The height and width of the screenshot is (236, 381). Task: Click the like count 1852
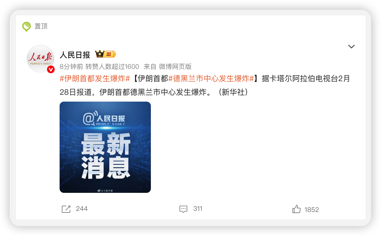[312, 210]
